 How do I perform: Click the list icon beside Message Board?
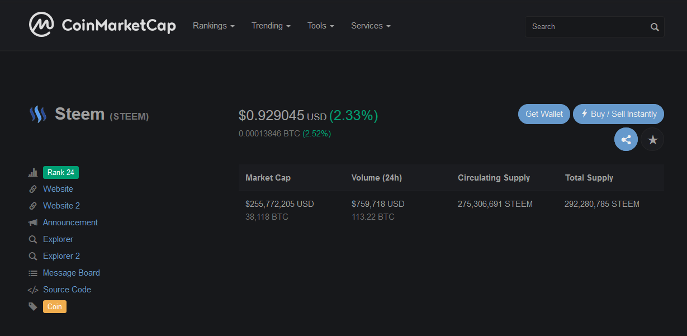pos(33,273)
